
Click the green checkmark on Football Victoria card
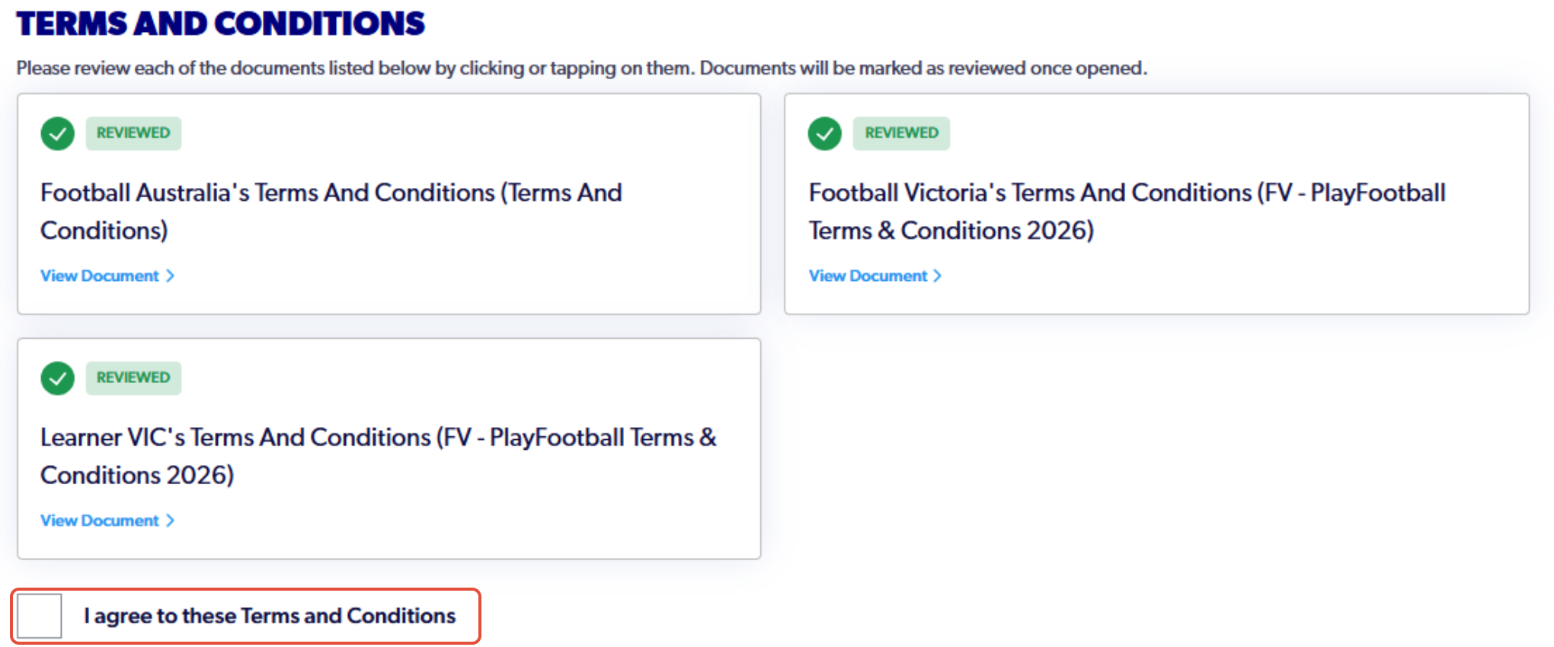pos(825,134)
